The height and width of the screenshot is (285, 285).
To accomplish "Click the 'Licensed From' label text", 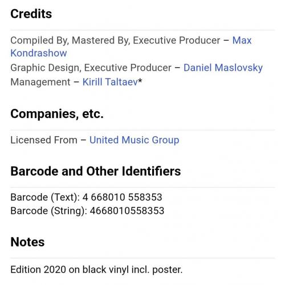I will 44,140.
